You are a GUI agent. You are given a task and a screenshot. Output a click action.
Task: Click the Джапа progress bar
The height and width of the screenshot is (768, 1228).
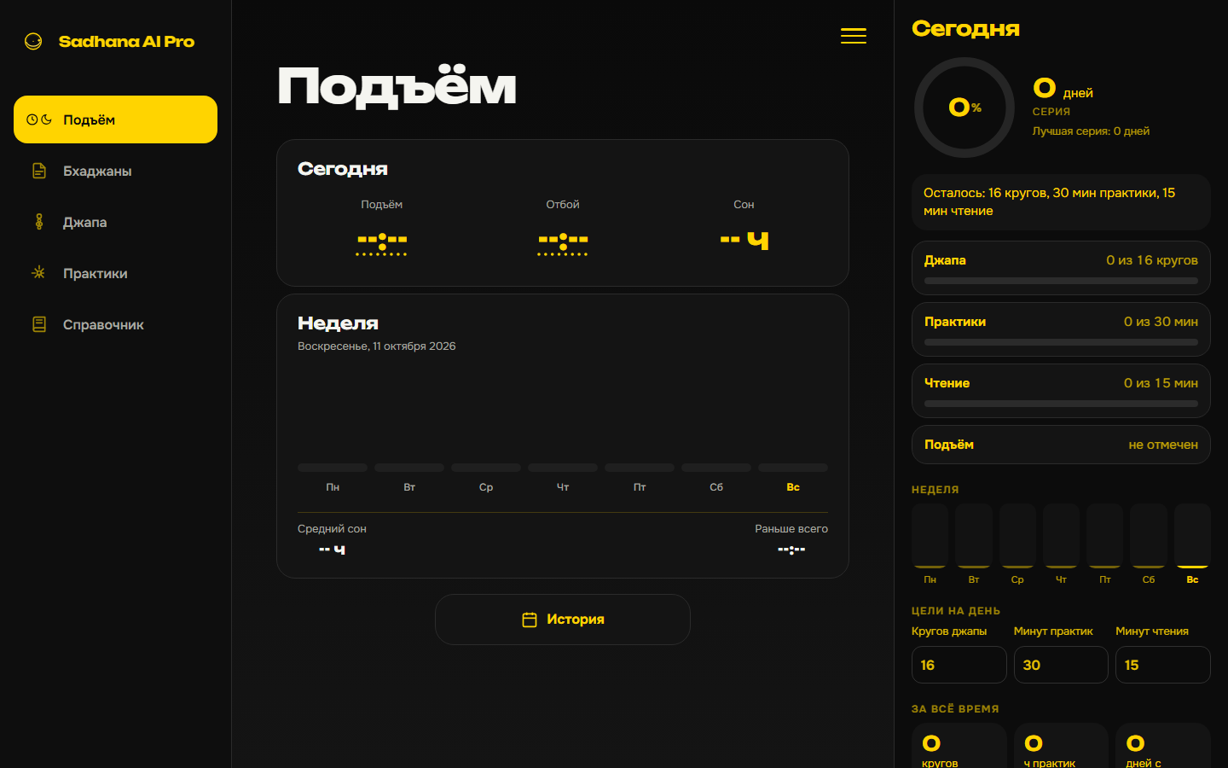[1061, 281]
